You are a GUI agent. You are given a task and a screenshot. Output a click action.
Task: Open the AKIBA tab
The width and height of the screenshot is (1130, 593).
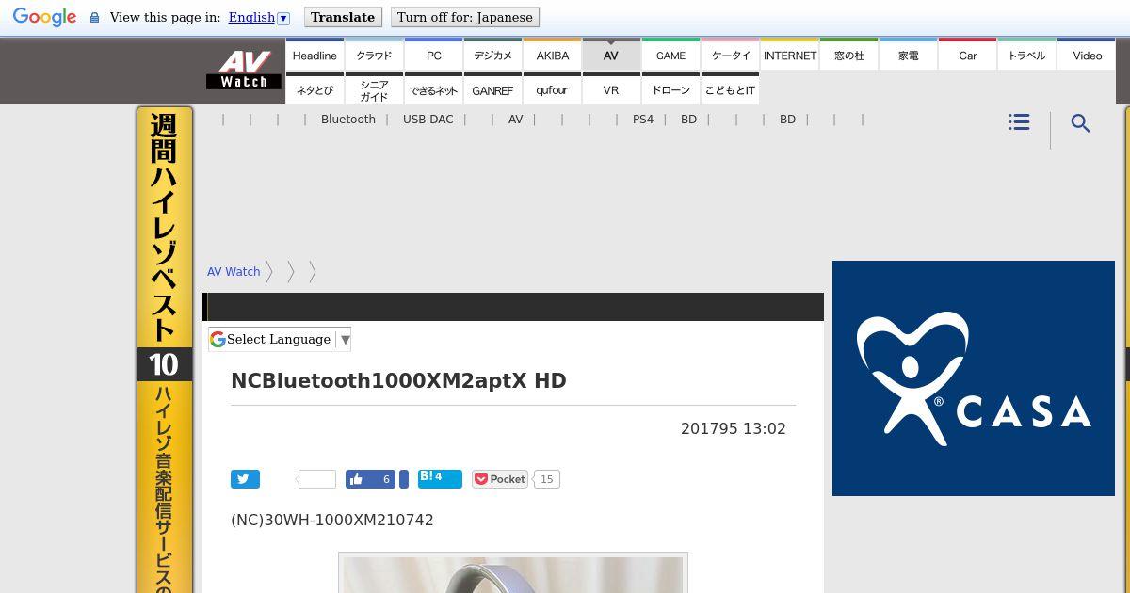pyautogui.click(x=553, y=55)
